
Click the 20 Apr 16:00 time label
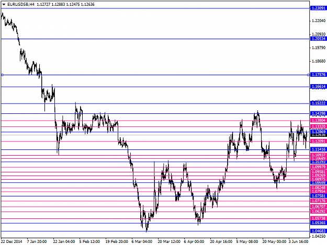pyautogui.click(x=221, y=242)
